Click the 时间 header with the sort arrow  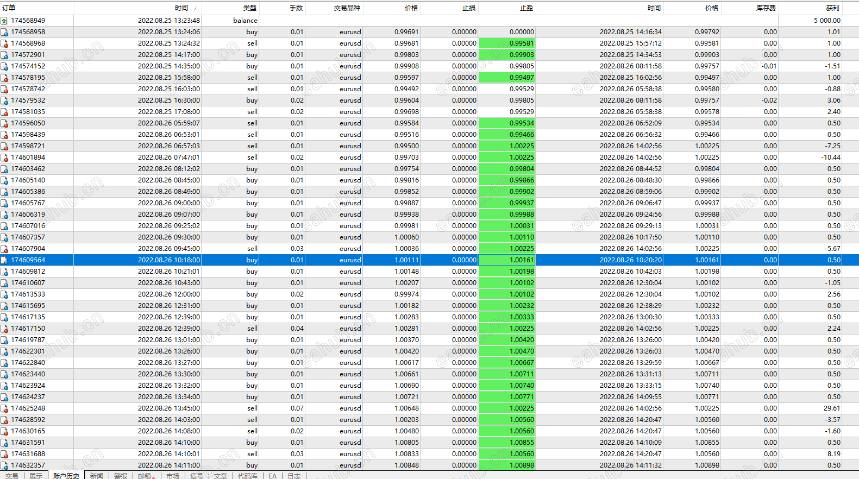(x=138, y=8)
